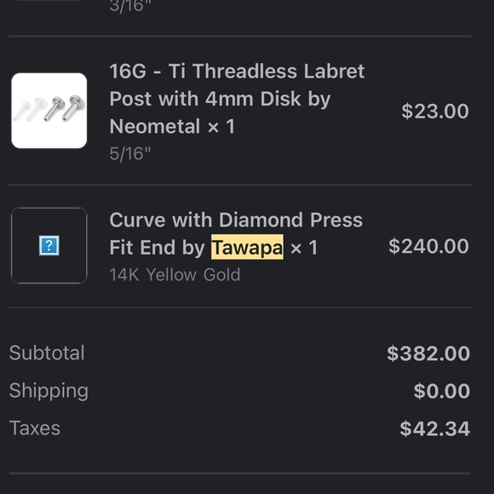Screen dimensions: 494x494
Task: Select the $42.34 taxes amount
Action: tap(434, 428)
